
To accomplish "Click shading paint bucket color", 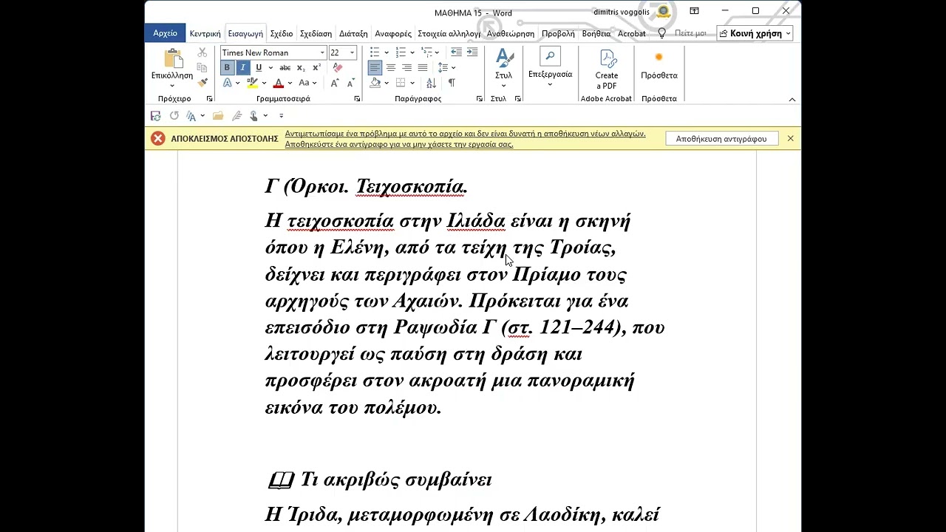I will 375,83.
